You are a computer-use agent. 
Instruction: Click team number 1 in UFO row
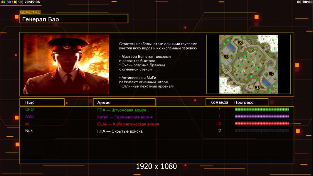coord(219,109)
